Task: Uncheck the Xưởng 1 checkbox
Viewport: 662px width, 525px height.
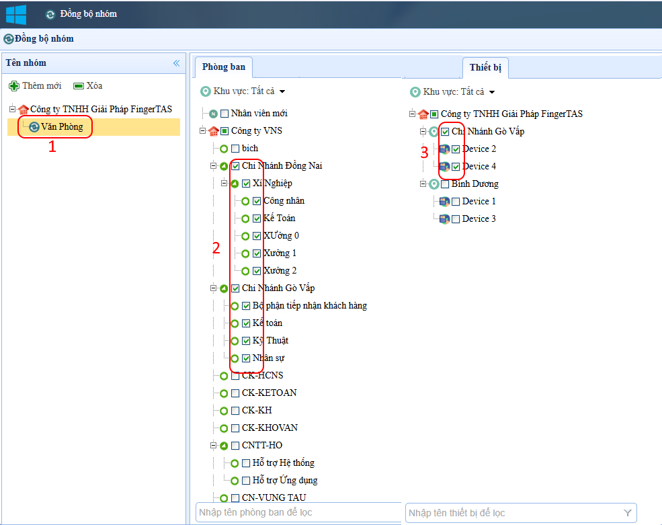Action: (x=257, y=254)
